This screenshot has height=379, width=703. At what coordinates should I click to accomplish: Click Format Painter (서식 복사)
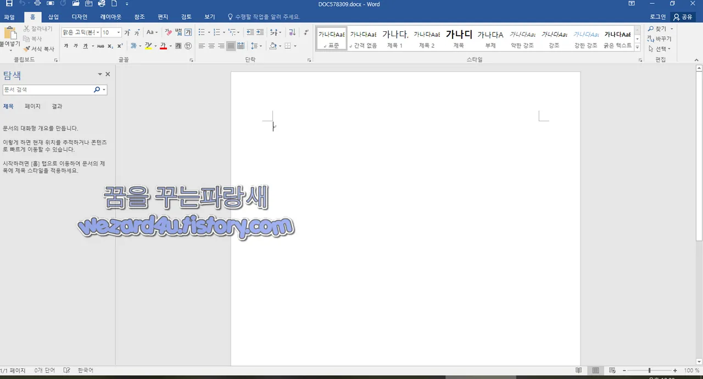point(39,49)
